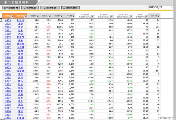Open filter arrow on orange stock code header
The image size is (176, 120).
(12, 17)
